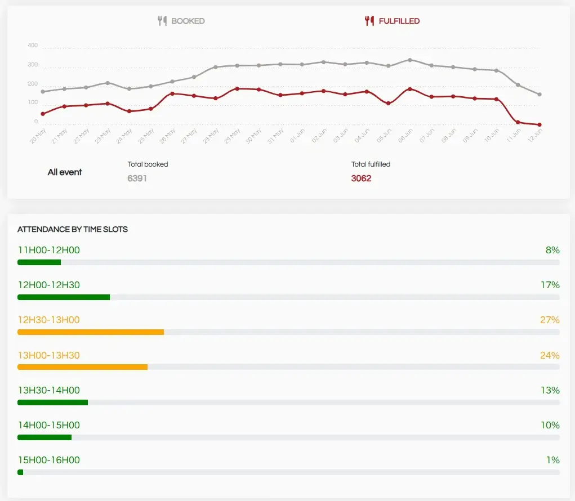Click the booked data point for 28 May
Image resolution: width=575 pixels, height=501 pixels.
[216, 67]
